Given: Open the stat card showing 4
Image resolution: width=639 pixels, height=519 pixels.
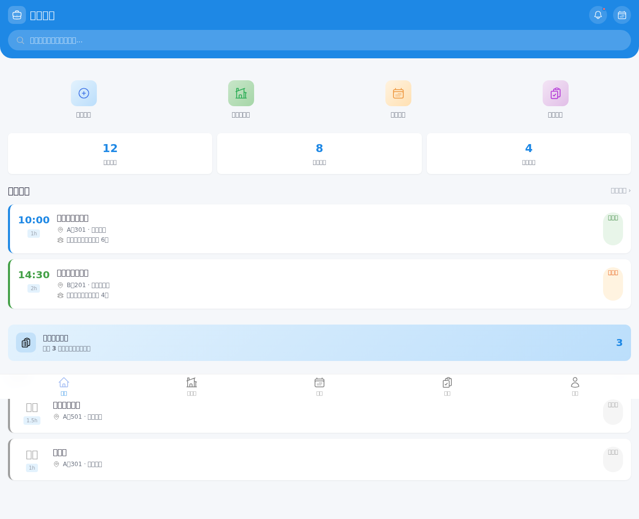Looking at the screenshot, I should click(x=529, y=154).
